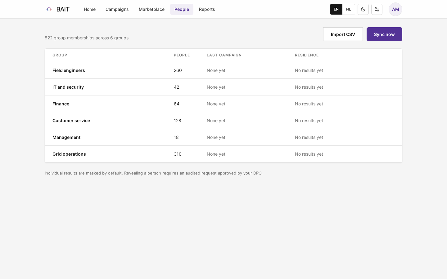Open the Reports tab
Image resolution: width=447 pixels, height=279 pixels.
tap(207, 9)
